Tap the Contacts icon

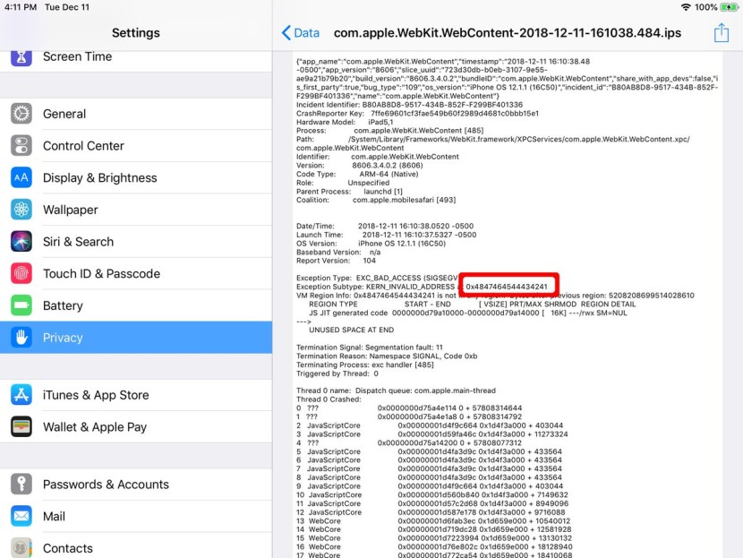(21, 548)
